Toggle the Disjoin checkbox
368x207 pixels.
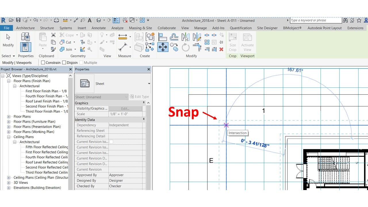click(x=64, y=63)
